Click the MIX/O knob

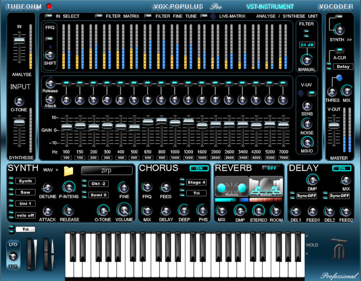[307, 143]
